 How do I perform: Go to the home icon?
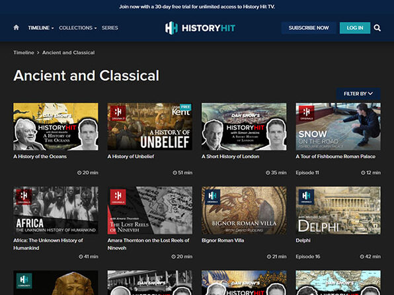coord(16,28)
